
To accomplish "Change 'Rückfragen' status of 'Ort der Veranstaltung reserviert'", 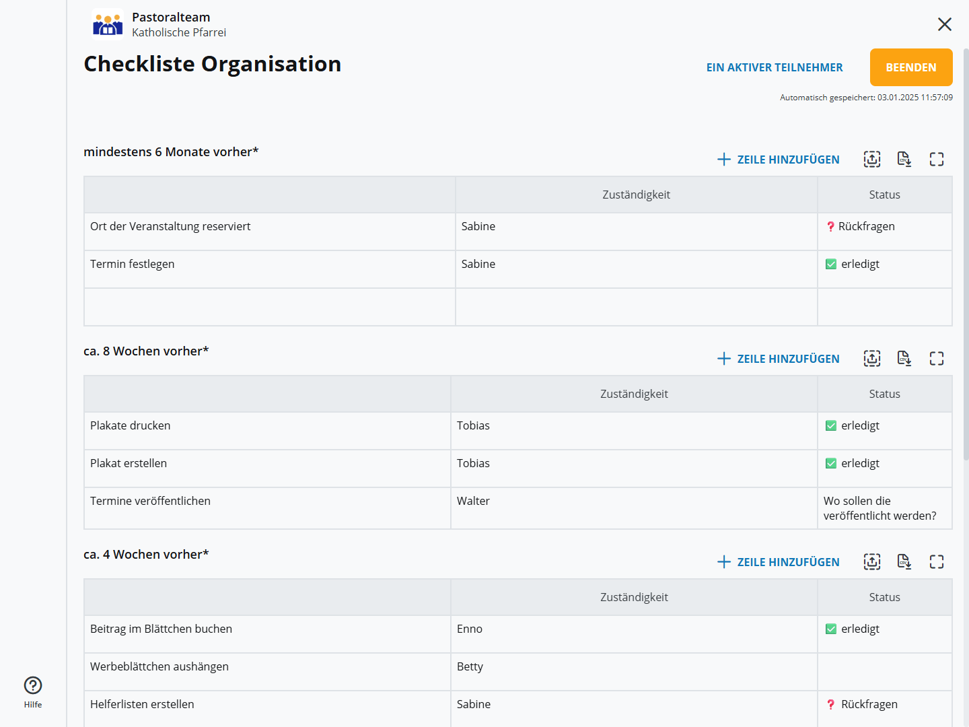I will (884, 231).
